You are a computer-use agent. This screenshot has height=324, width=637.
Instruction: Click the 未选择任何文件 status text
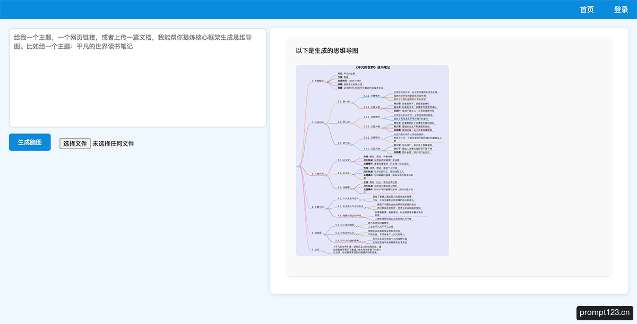pyautogui.click(x=113, y=143)
